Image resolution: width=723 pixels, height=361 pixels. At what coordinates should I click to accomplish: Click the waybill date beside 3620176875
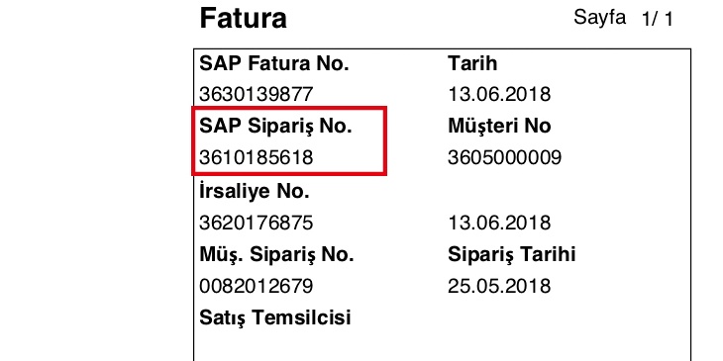coord(499,223)
